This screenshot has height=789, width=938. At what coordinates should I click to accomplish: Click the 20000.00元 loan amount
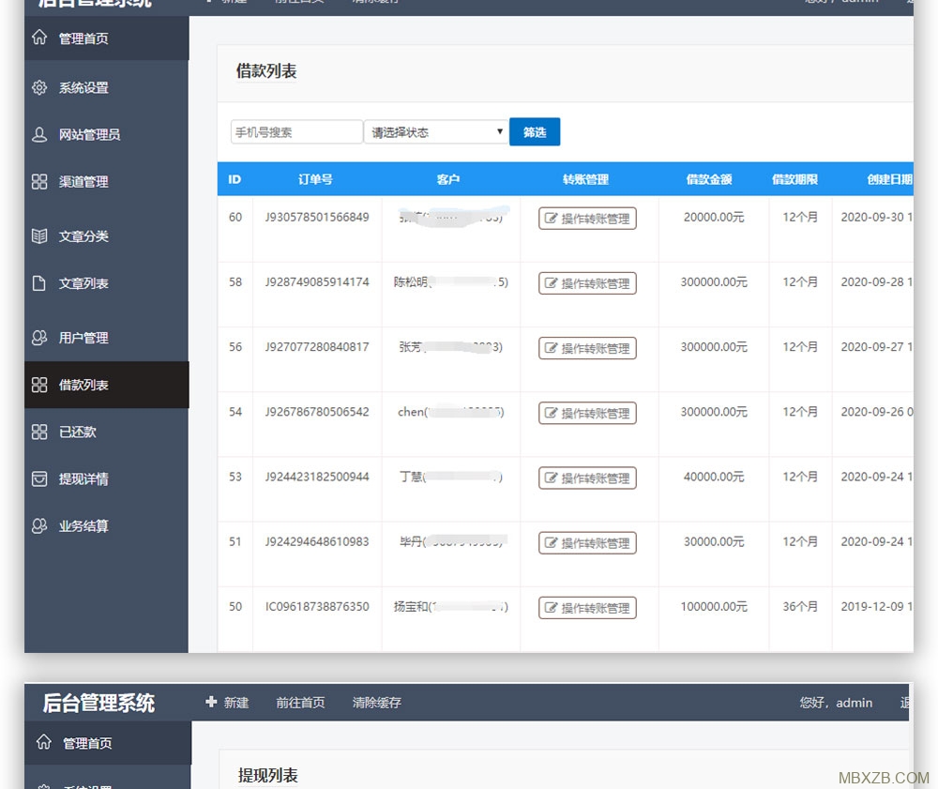coord(714,217)
